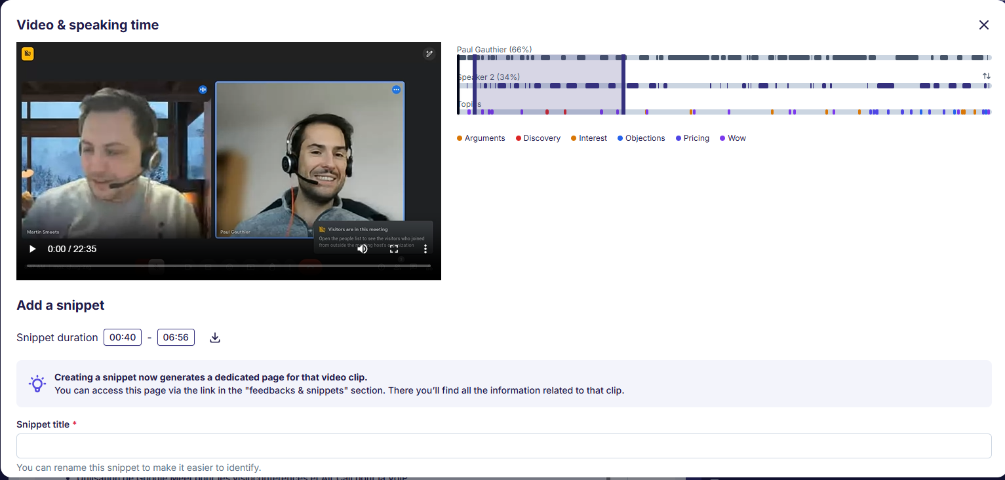
Task: Click the yellow recording badge icon
Action: [x=28, y=54]
